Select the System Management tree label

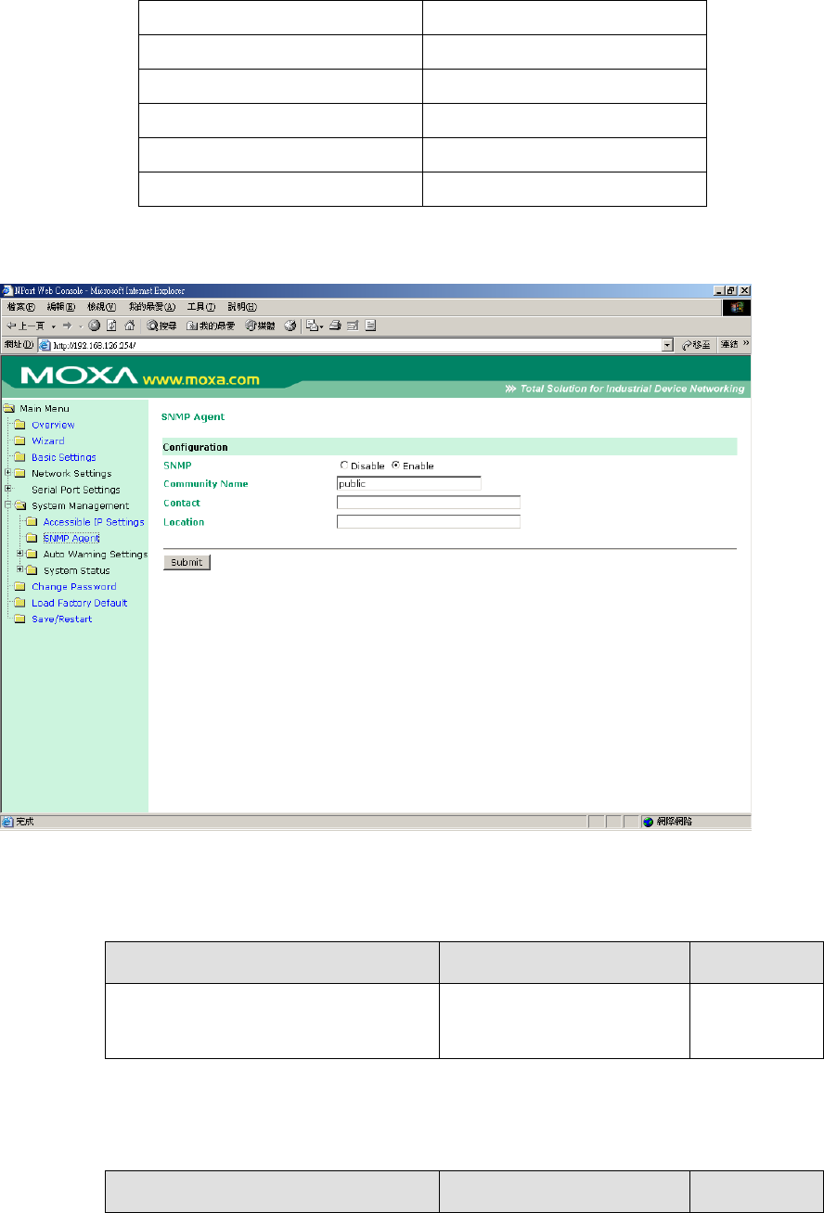click(81, 505)
